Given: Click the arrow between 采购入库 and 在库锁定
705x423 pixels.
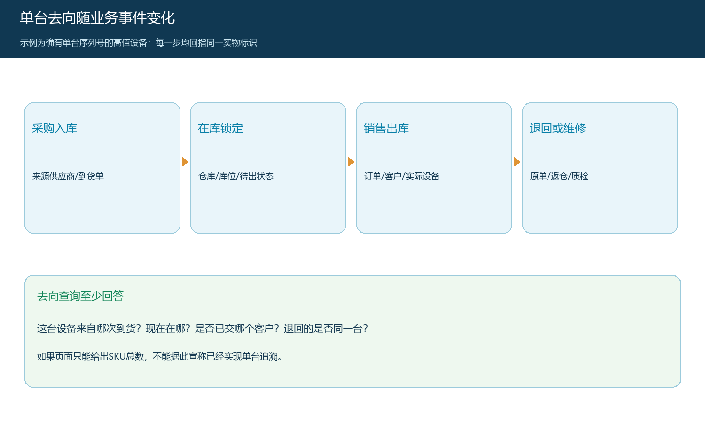Looking at the screenshot, I should pyautogui.click(x=185, y=162).
